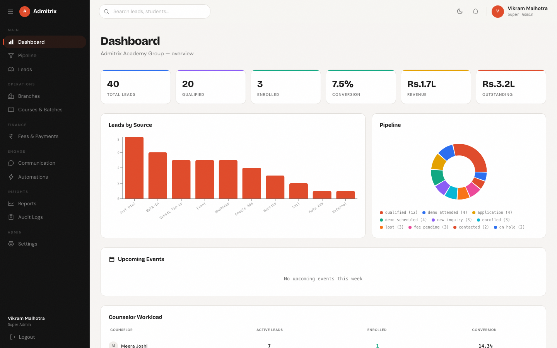Open the Courses & Batches menu item
The height and width of the screenshot is (348, 557).
tap(40, 110)
